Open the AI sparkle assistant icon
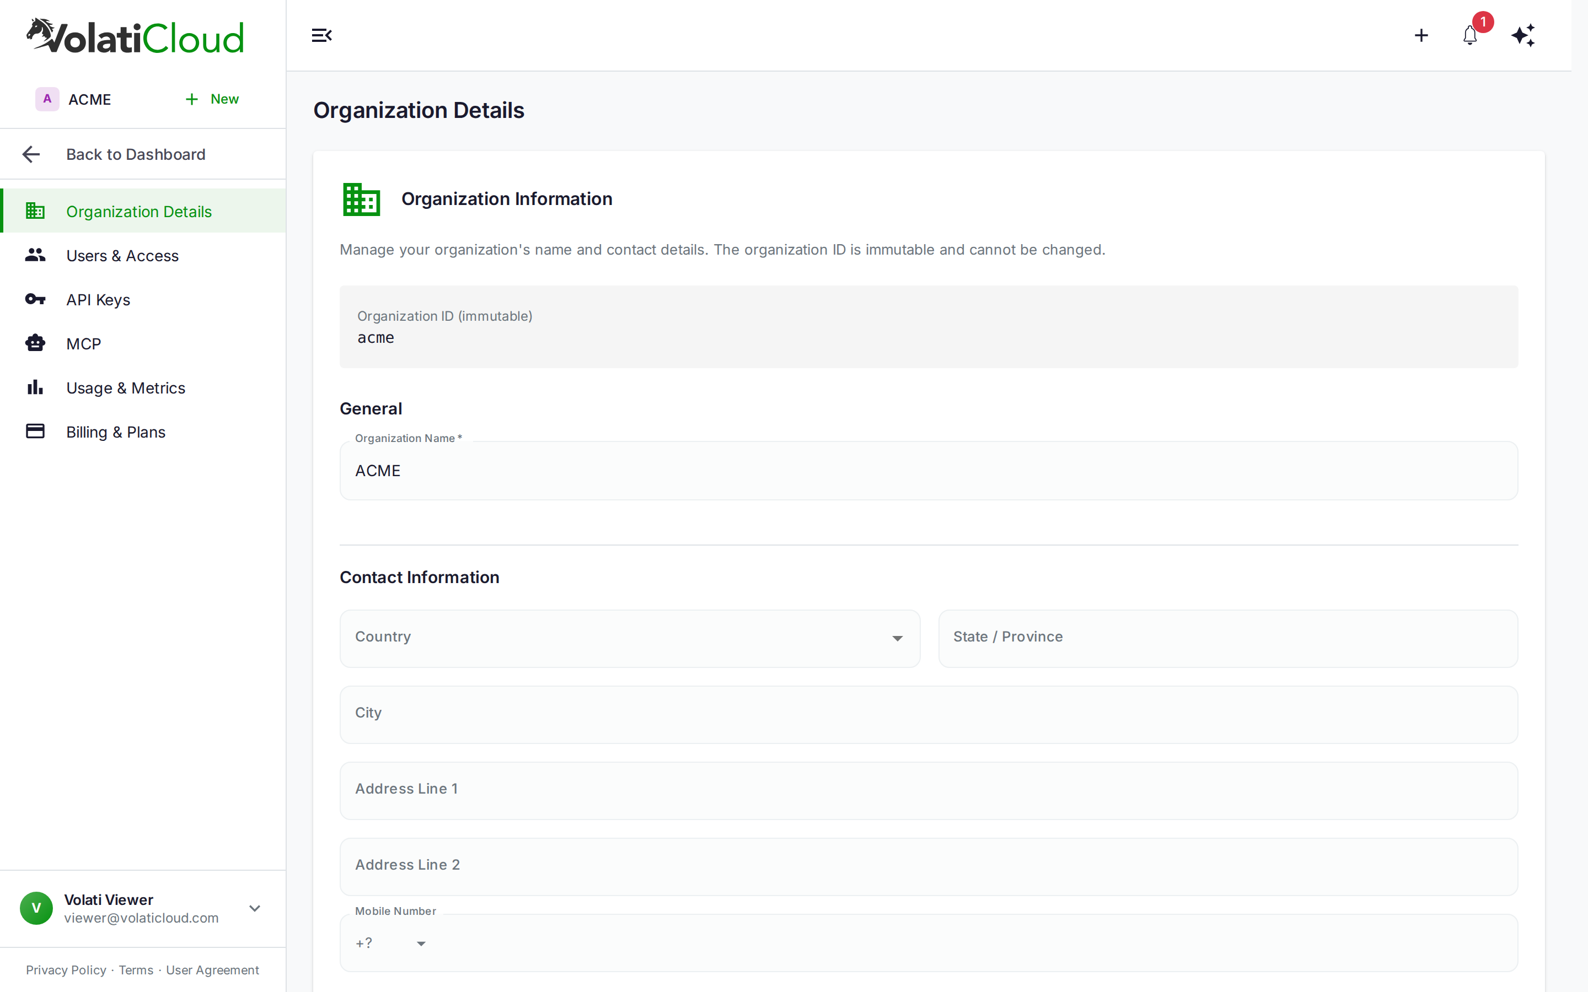The width and height of the screenshot is (1588, 992). (1523, 35)
